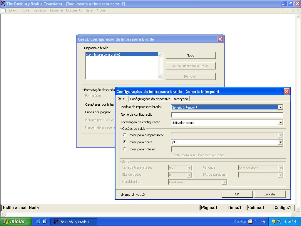
Task: Open Bits de dados dropdown
Action: 189,175
